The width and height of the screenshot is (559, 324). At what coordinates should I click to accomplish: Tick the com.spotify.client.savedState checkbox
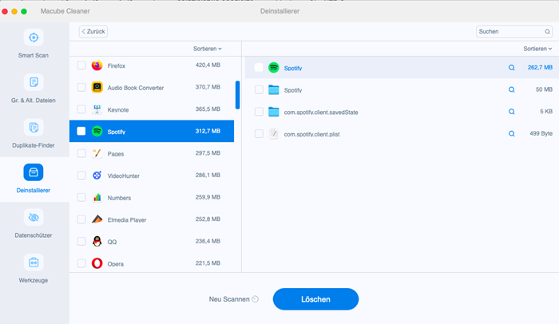pos(259,112)
